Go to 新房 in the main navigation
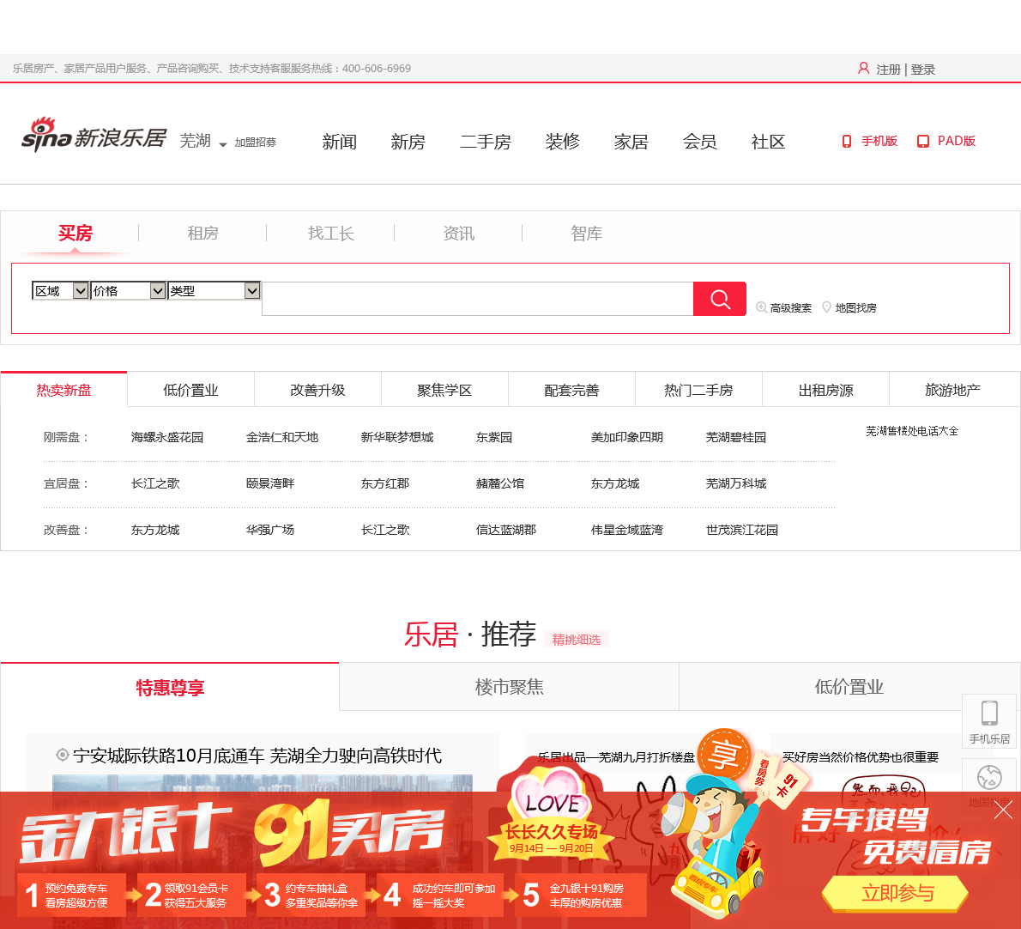 tap(408, 142)
